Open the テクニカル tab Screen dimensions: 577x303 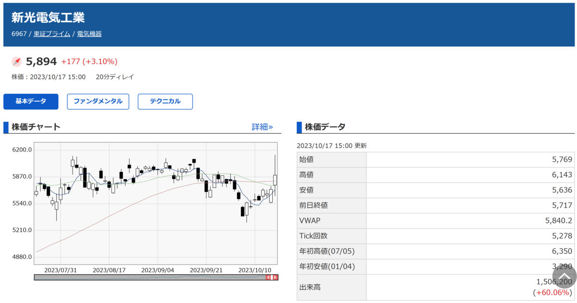(165, 101)
